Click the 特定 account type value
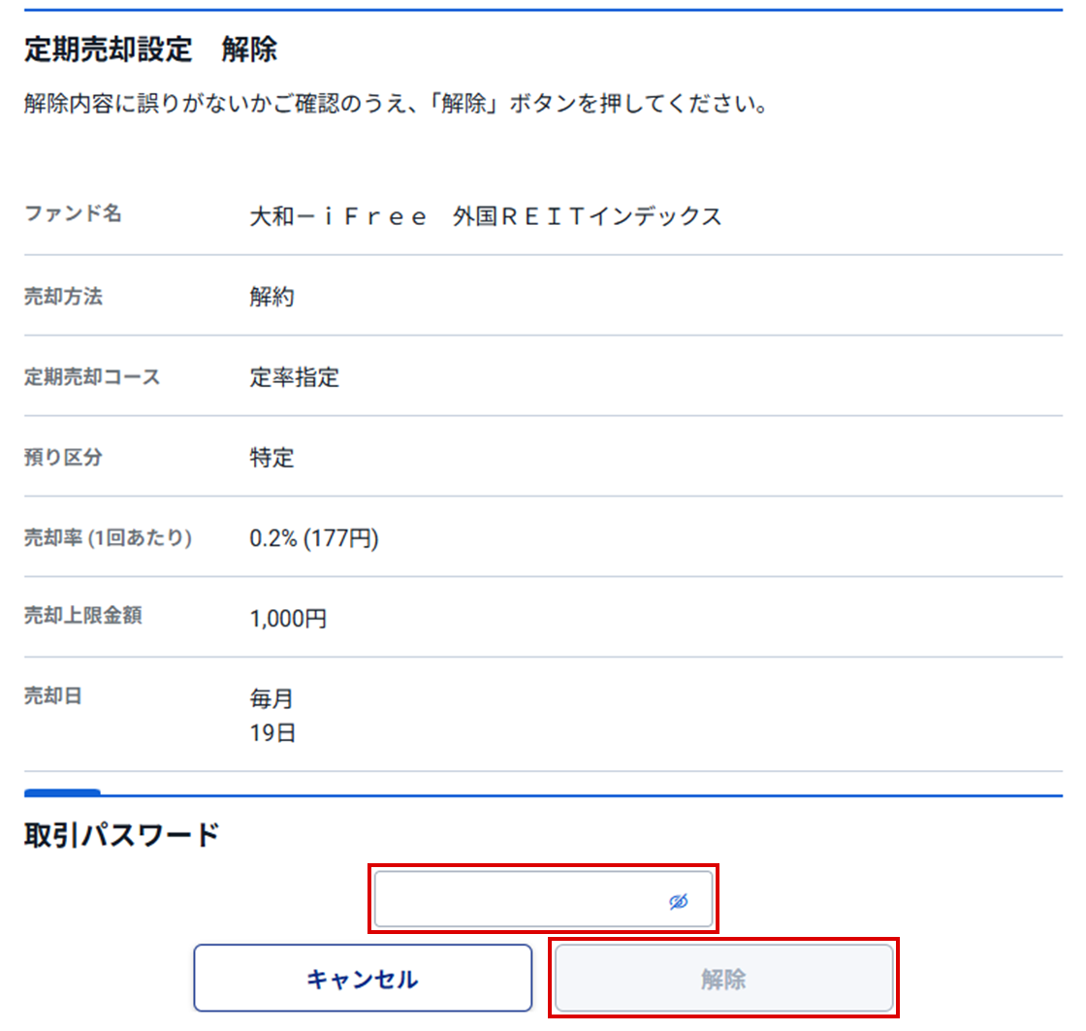 coord(271,459)
